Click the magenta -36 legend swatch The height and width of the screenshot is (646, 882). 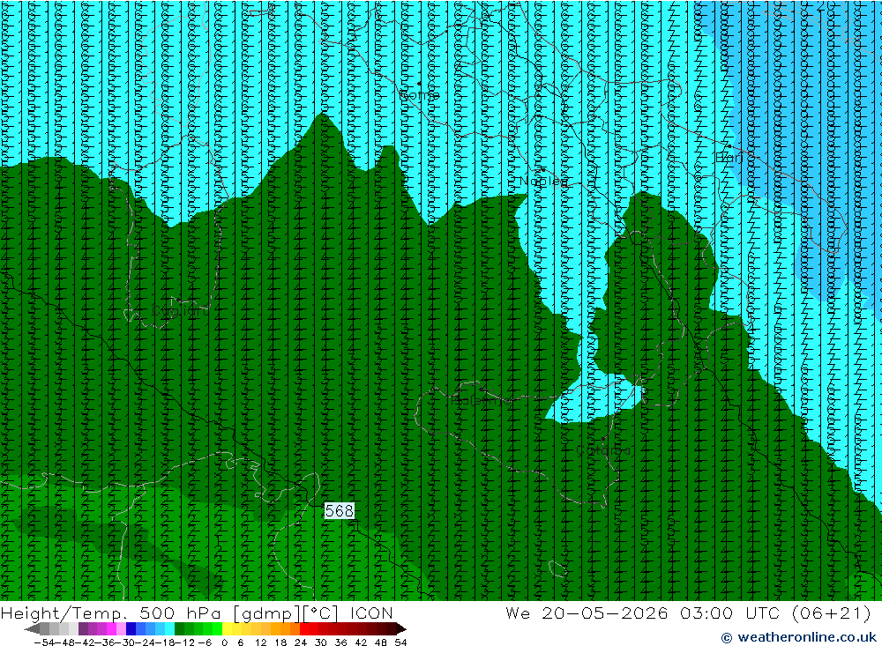click(112, 628)
